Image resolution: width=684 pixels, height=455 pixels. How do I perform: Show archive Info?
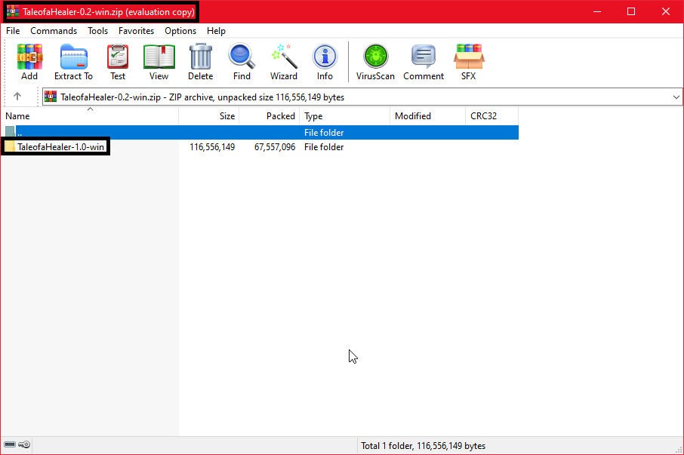pyautogui.click(x=325, y=62)
